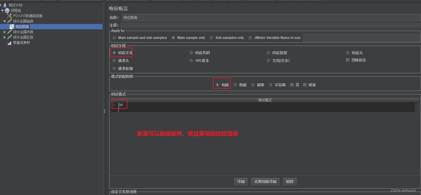Image resolution: width=421 pixels, height=195 pixels.
Task: Select the 线程组 thread group gear icon
Action: point(7,10)
